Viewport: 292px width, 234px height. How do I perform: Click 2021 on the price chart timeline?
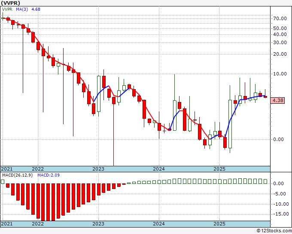point(7,169)
